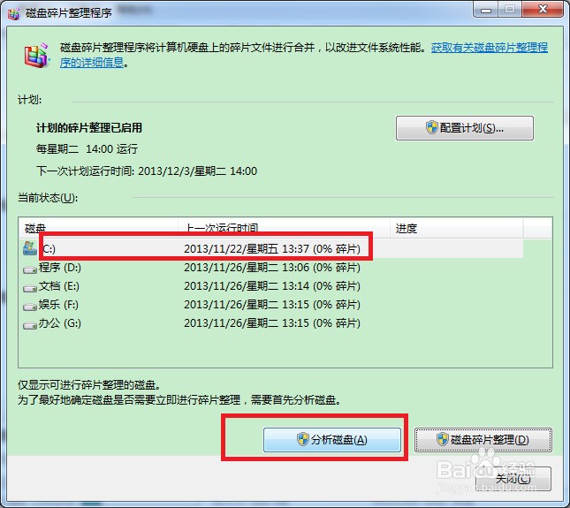The image size is (570, 508).
Task: Click the 娱乐 (F:) drive icon
Action: (30, 306)
